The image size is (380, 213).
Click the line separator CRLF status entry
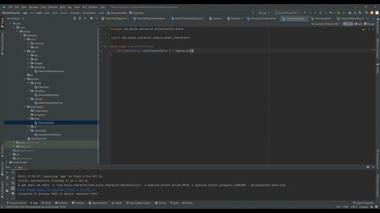[346, 206]
